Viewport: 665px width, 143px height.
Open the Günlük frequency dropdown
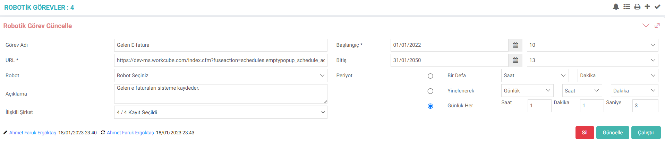[527, 91]
